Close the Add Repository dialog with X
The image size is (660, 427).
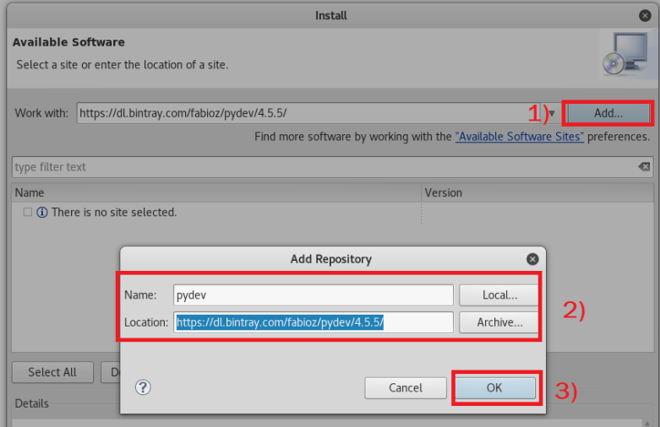tap(532, 259)
